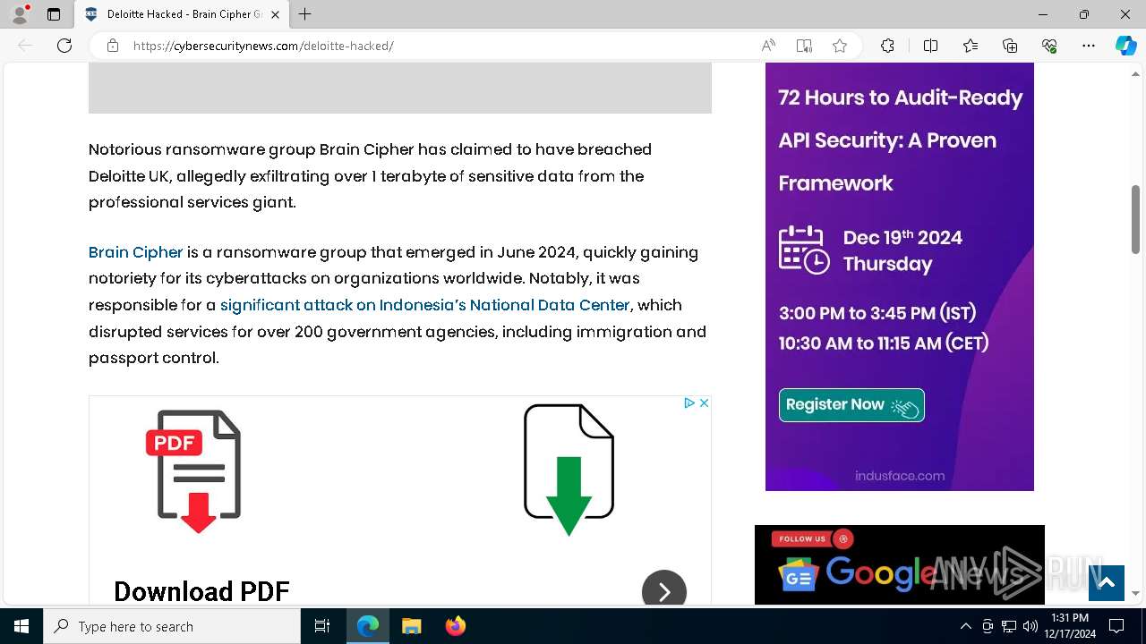The image size is (1146, 644).
Task: Open the Follow Us Google News banner
Action: (900, 564)
